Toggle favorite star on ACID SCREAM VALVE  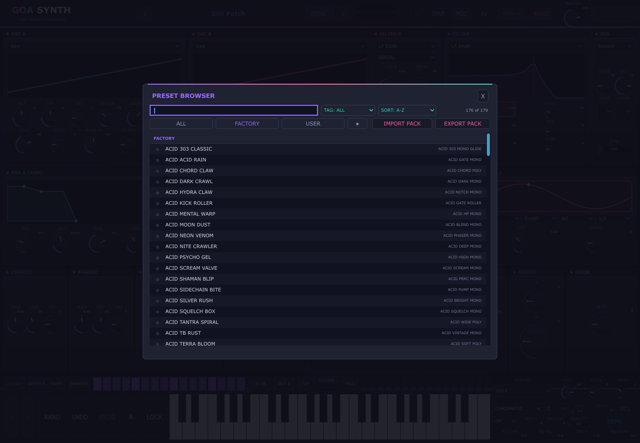158,268
